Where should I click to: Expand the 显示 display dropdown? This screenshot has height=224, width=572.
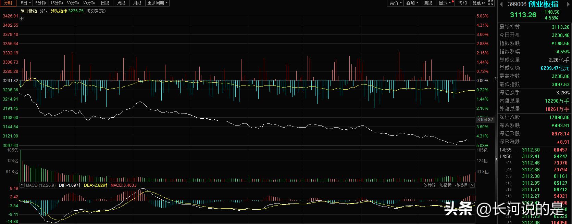click(x=445, y=3)
